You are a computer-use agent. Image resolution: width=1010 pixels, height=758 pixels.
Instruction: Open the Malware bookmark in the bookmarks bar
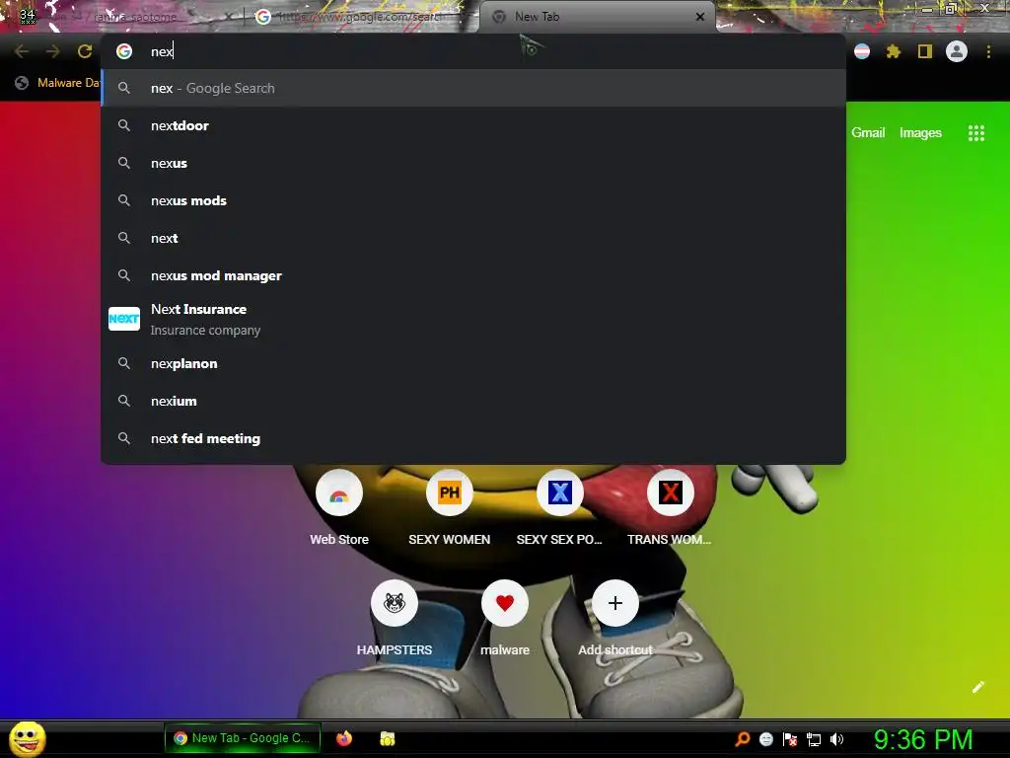point(58,83)
